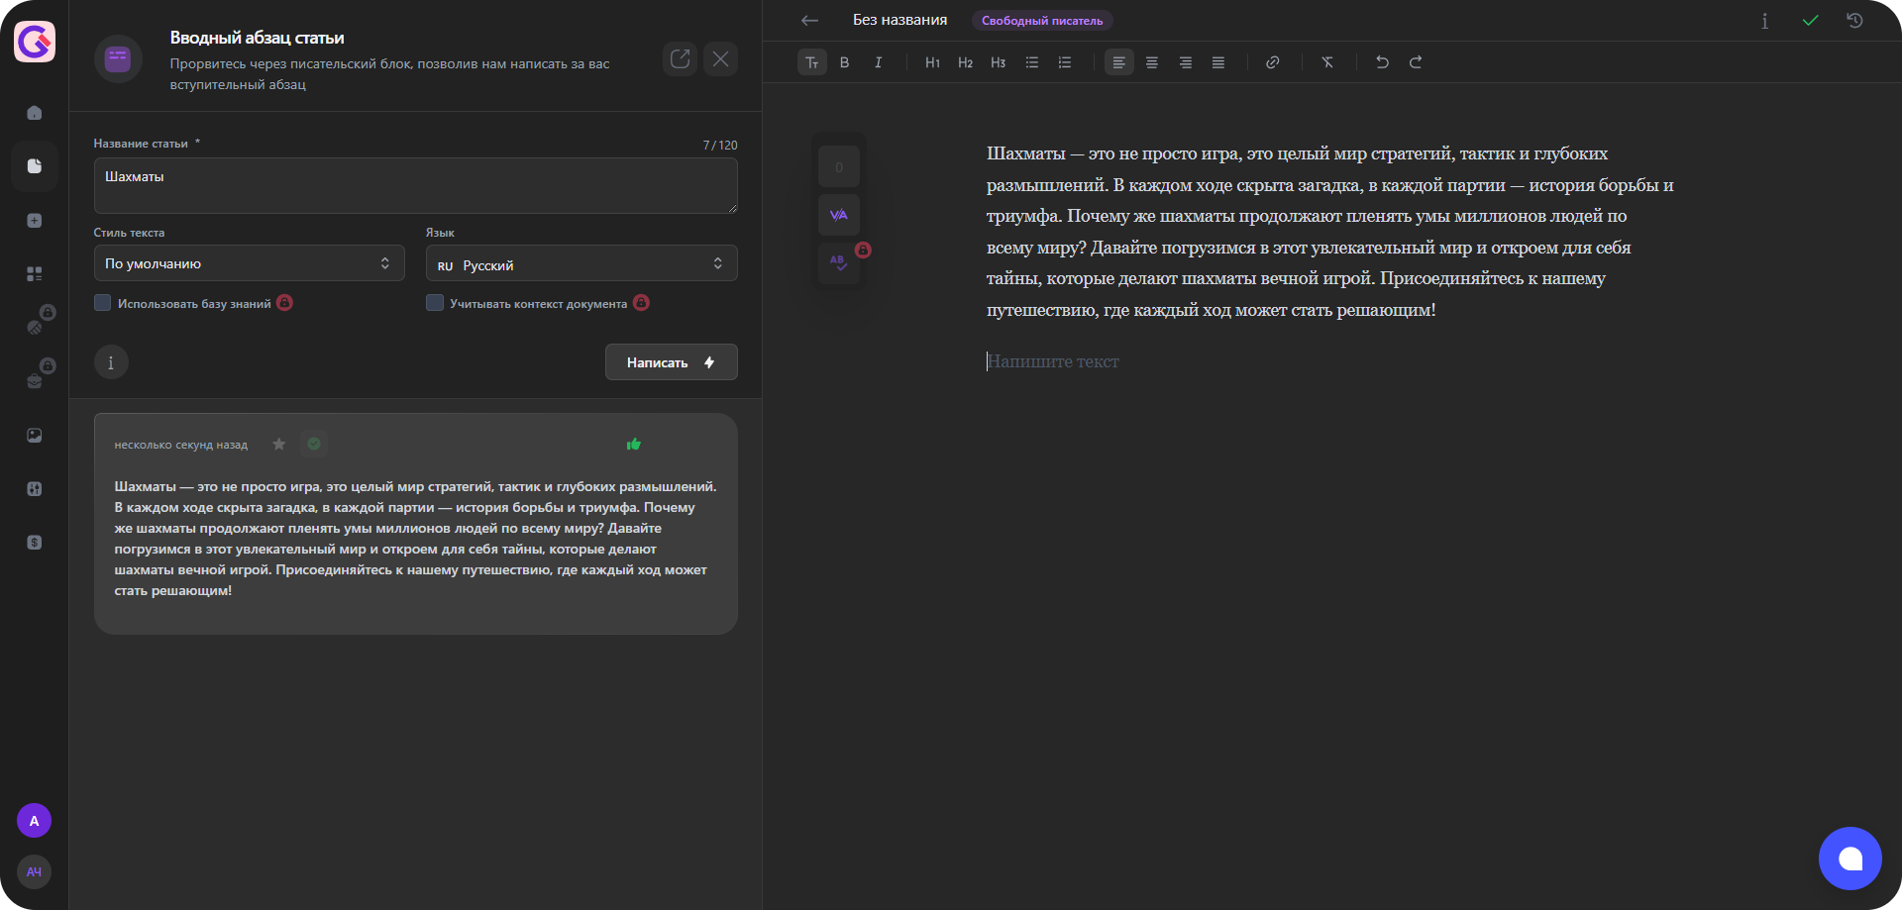Screen dimensions: 1902x910
Task: Apply Heading 2 style
Action: coord(966,62)
